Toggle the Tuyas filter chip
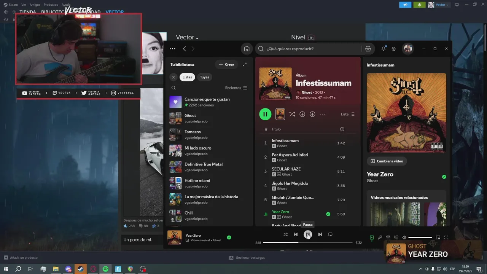This screenshot has width=487, height=274. (x=205, y=77)
